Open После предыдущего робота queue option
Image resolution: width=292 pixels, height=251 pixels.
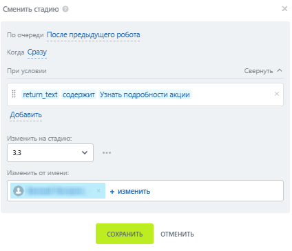coord(94,35)
